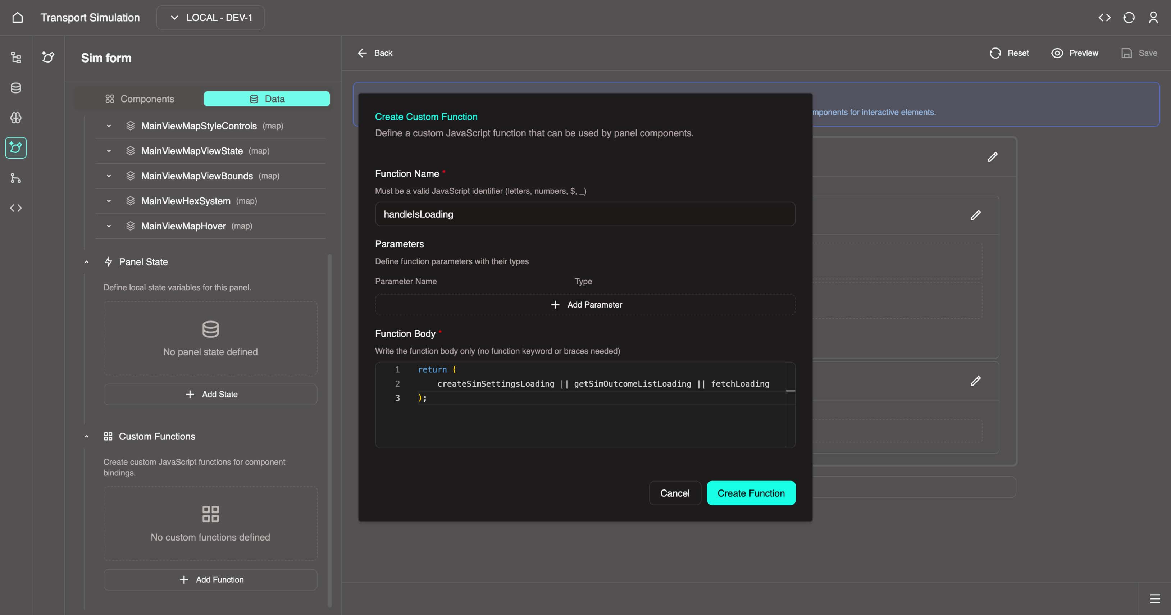Screen dimensions: 1171x615
Task: Open the user profile icon
Action: tap(1153, 18)
